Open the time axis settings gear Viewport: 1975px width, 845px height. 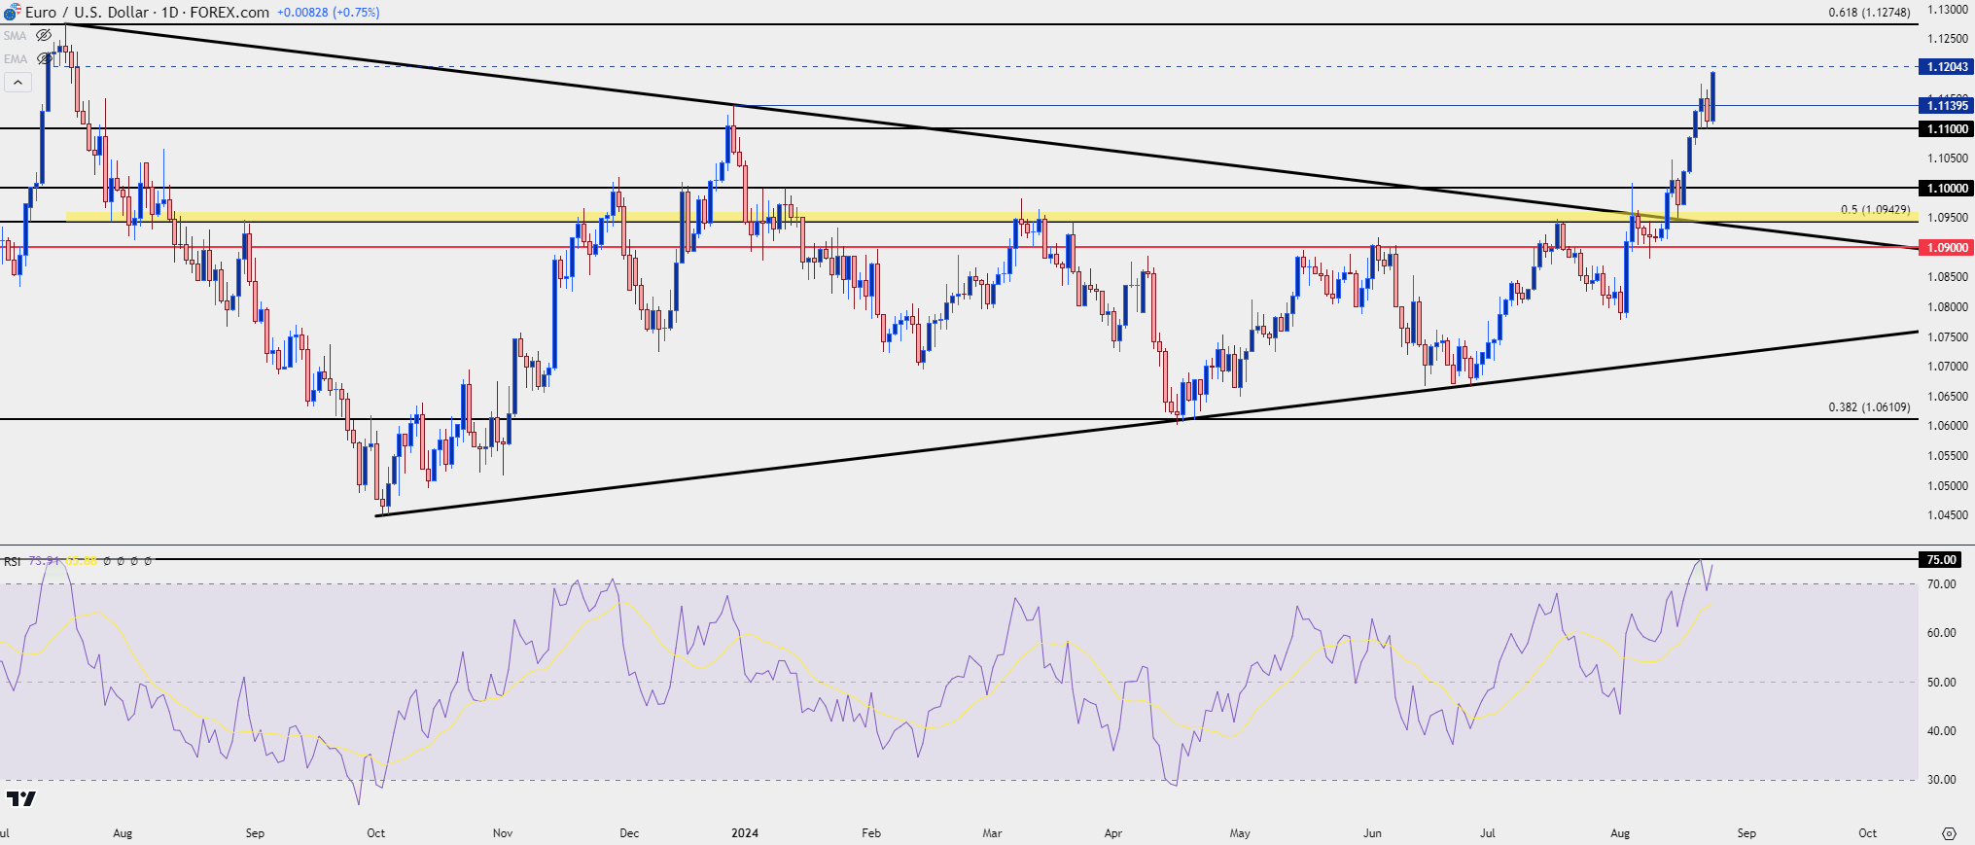coord(1949,833)
